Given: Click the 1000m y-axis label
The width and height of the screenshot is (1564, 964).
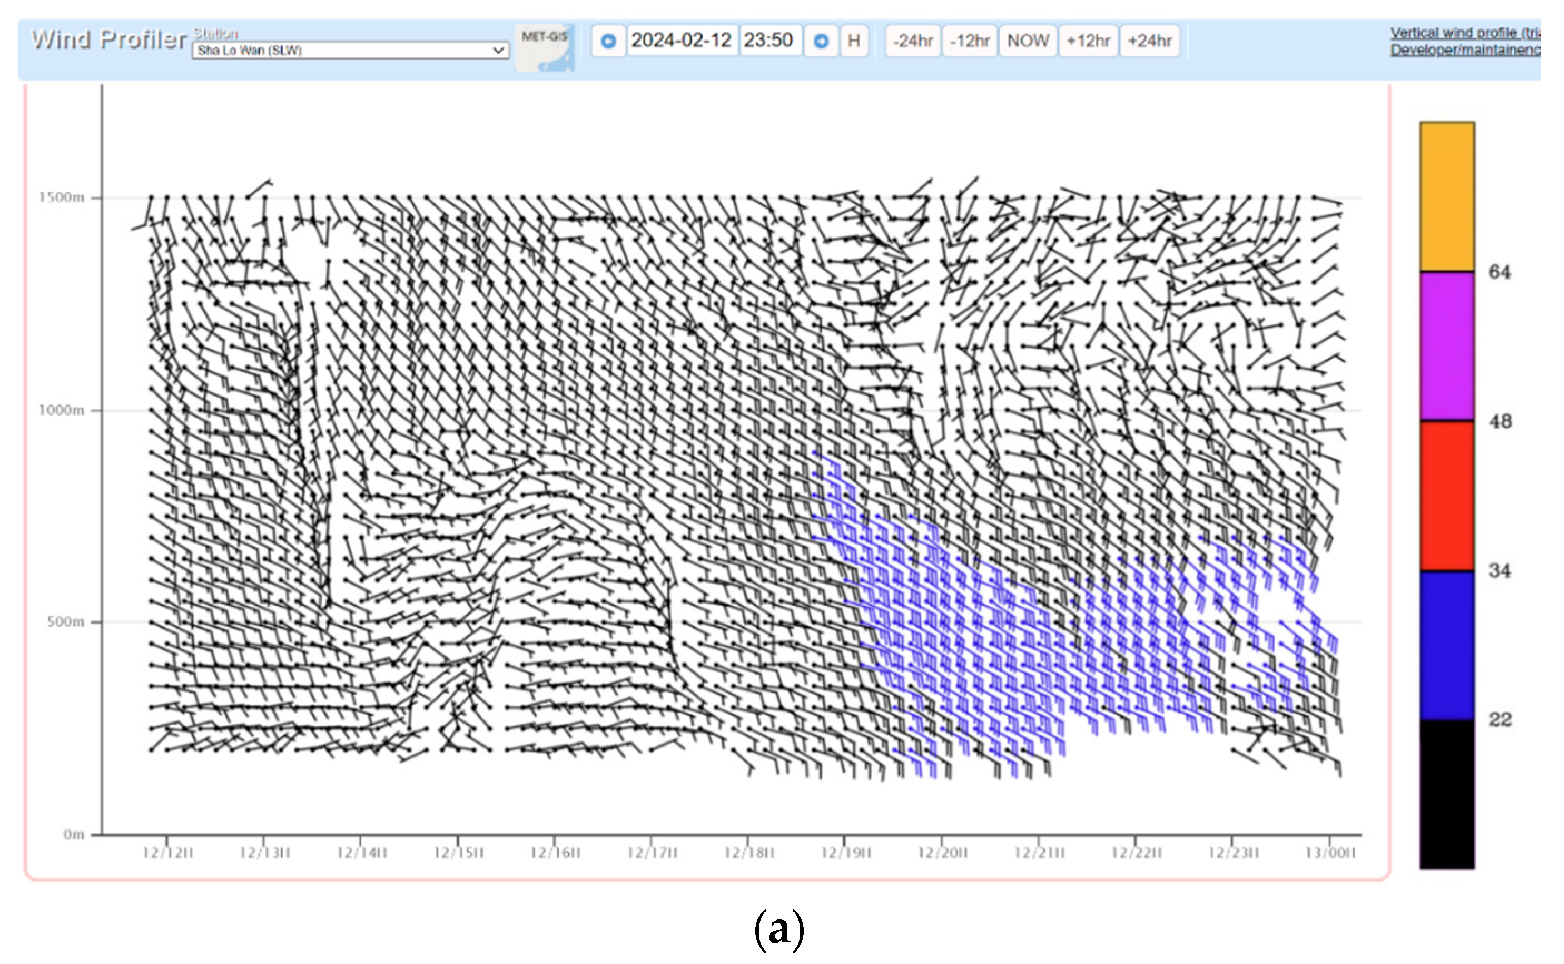Looking at the screenshot, I should coord(61,409).
